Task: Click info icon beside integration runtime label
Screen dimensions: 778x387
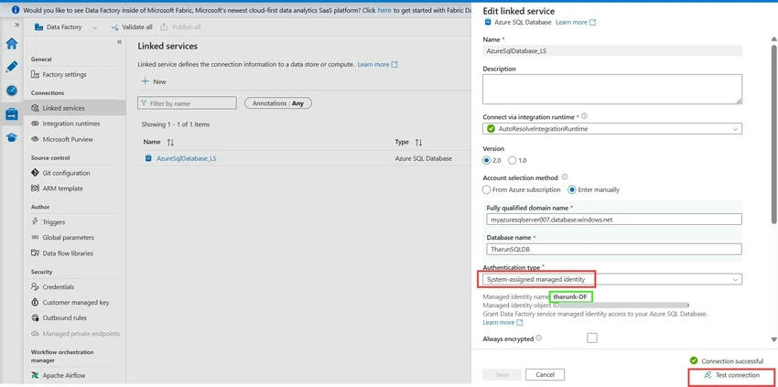Action: [x=584, y=116]
